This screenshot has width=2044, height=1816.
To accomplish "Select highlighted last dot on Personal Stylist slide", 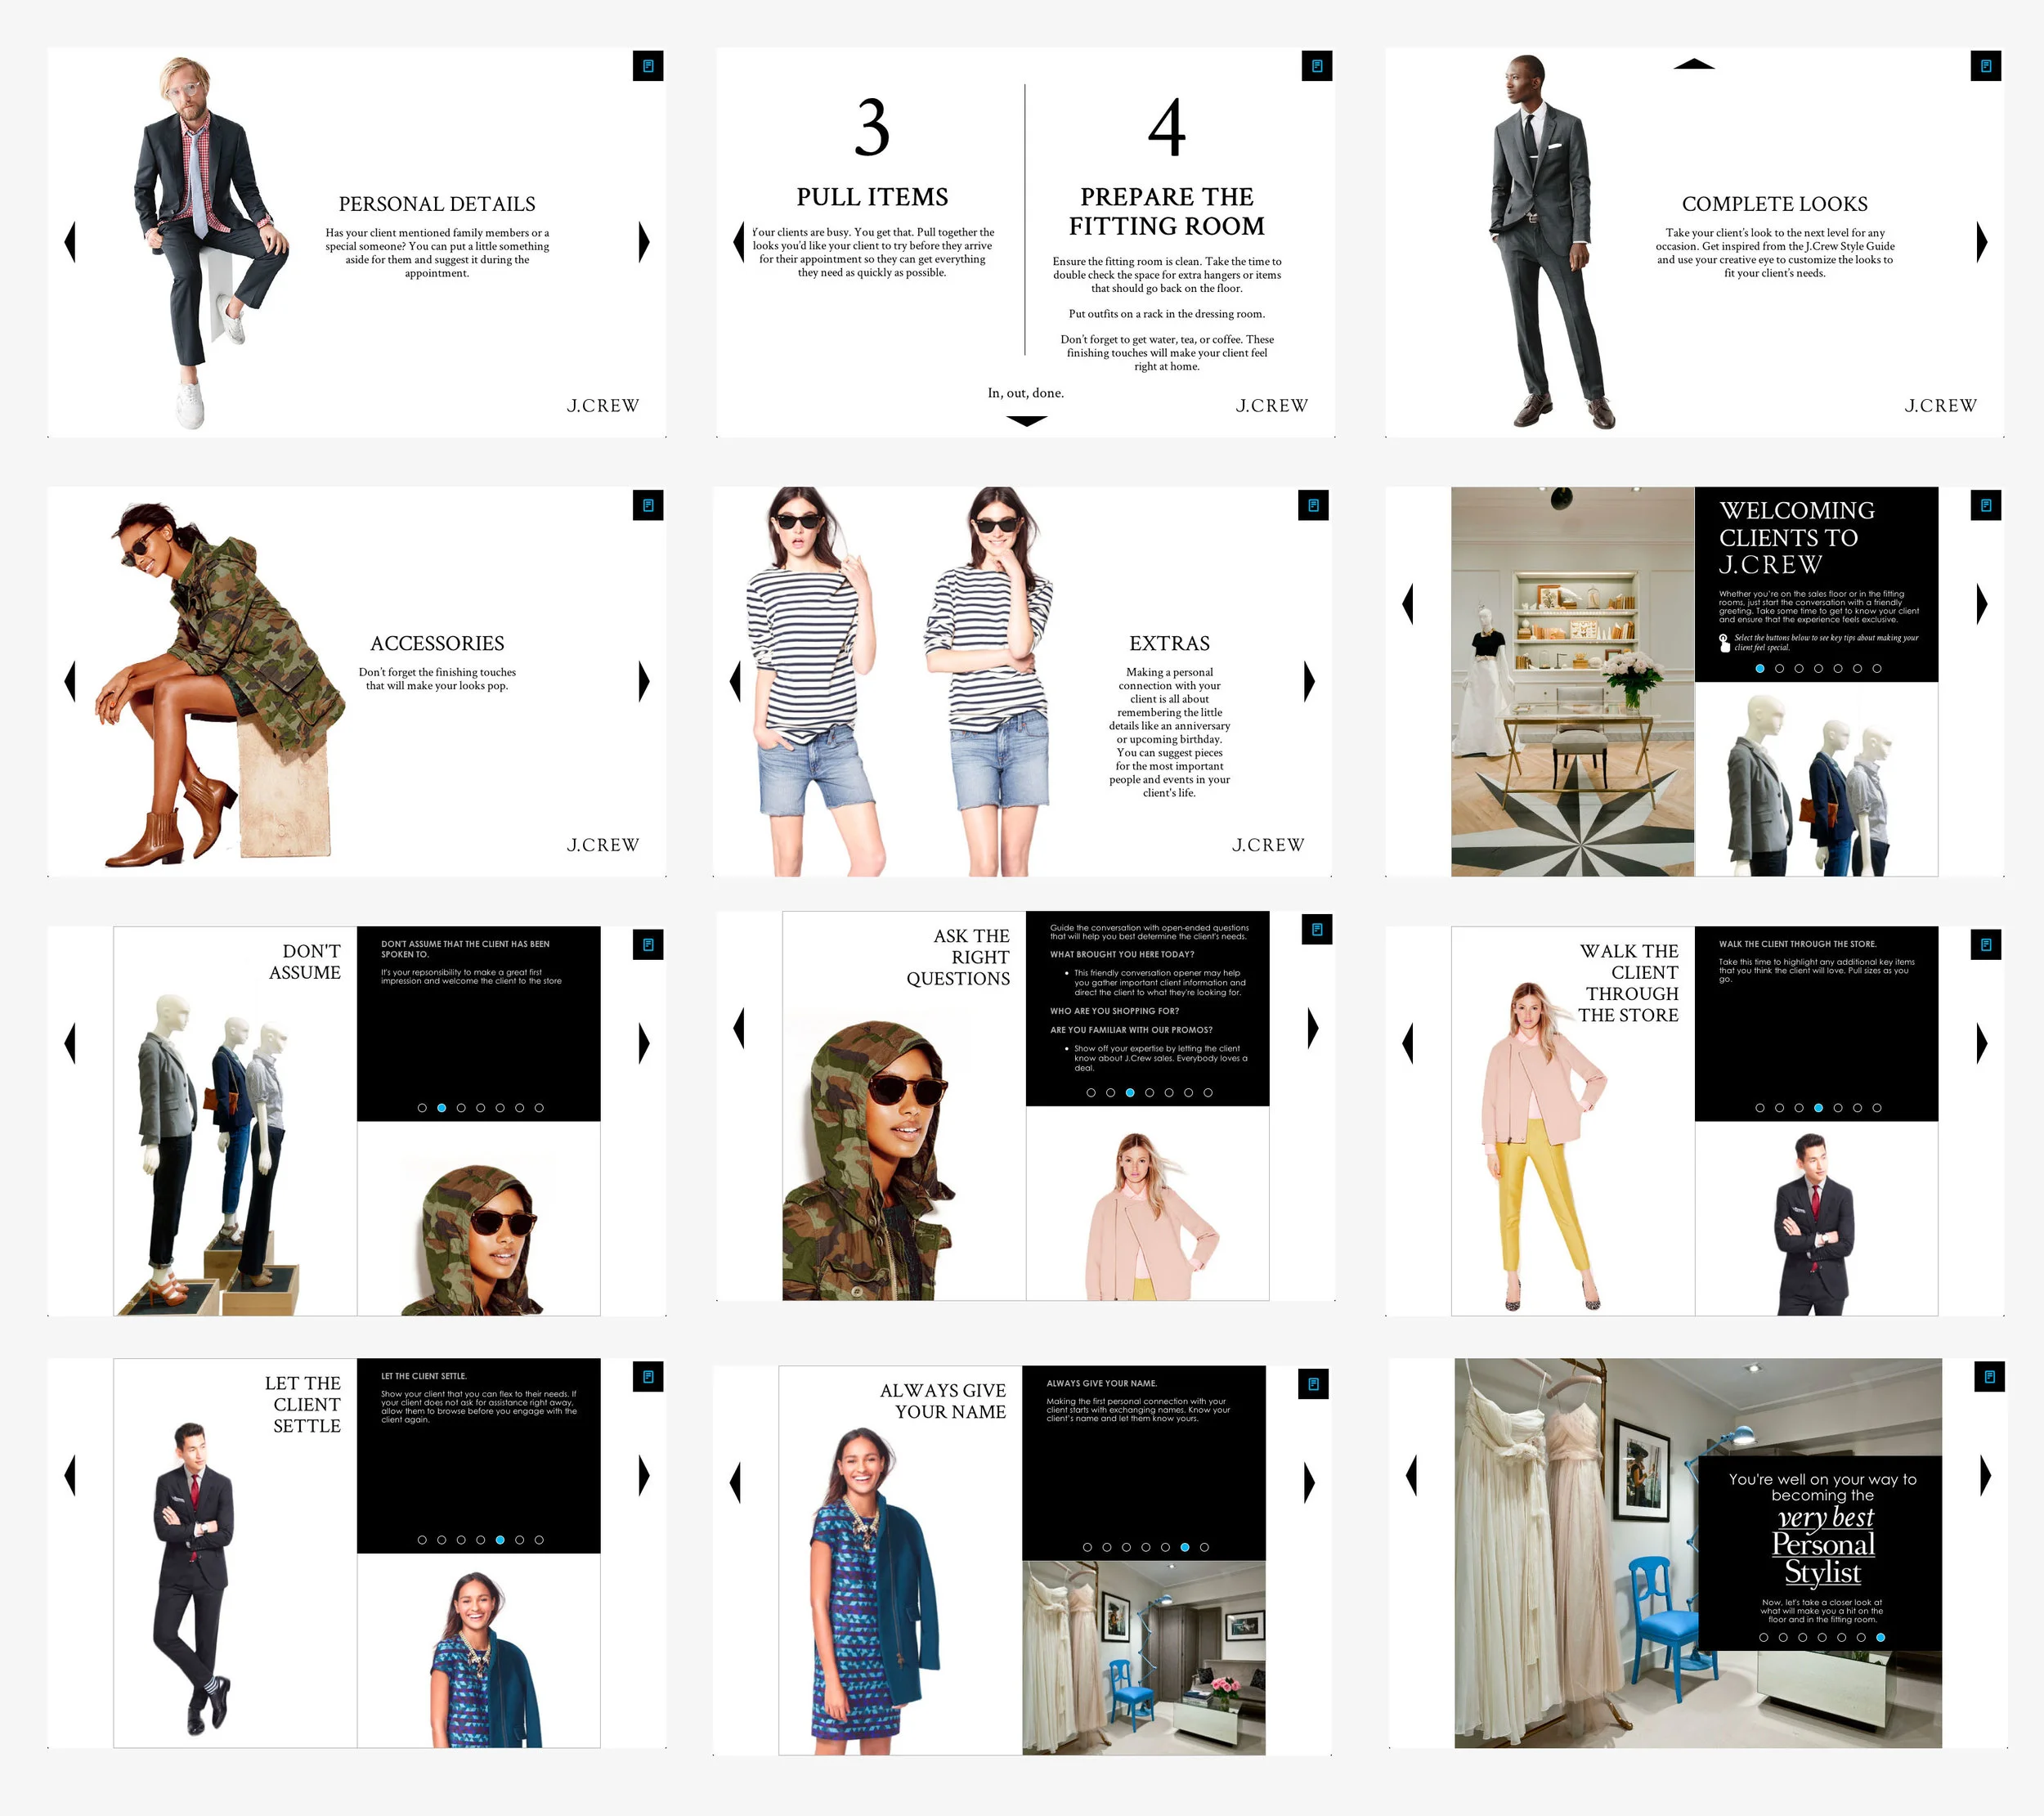I will (1881, 1637).
